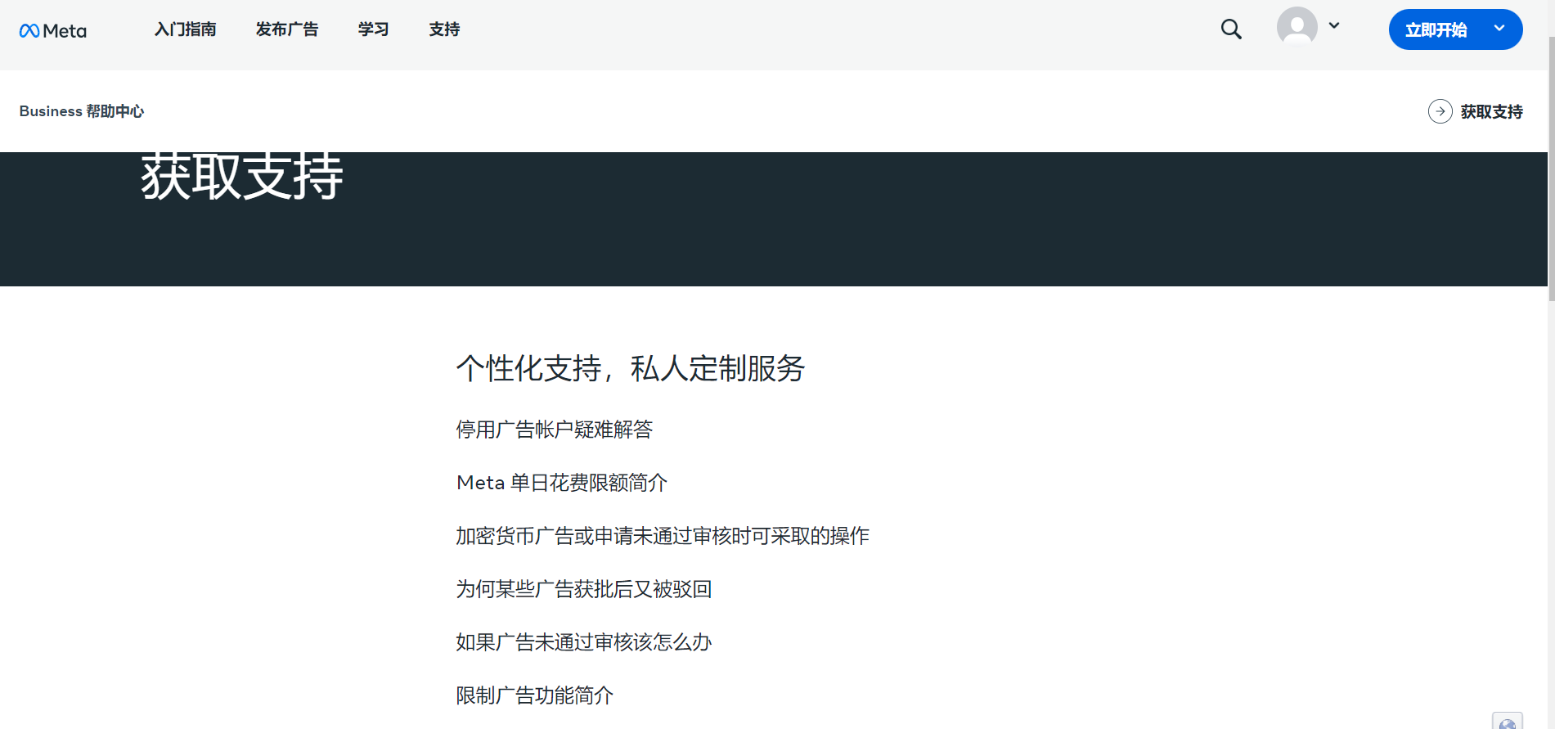Open 如果广告未通过审核该怎么办 article
This screenshot has height=729, width=1555.
[584, 642]
